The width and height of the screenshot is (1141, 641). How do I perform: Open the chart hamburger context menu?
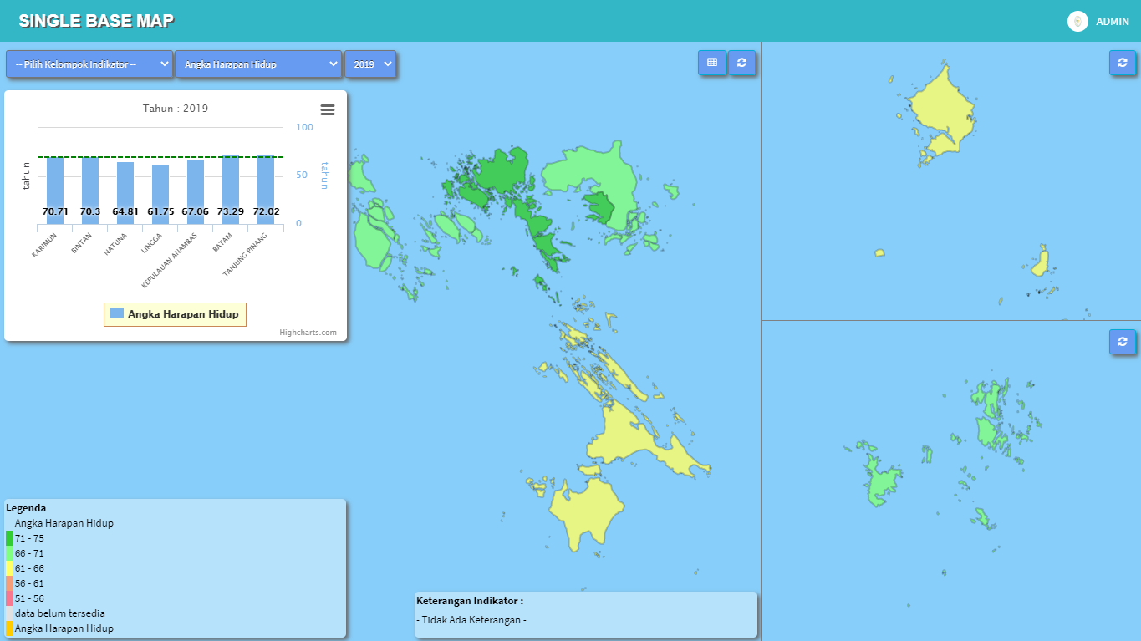(x=328, y=109)
